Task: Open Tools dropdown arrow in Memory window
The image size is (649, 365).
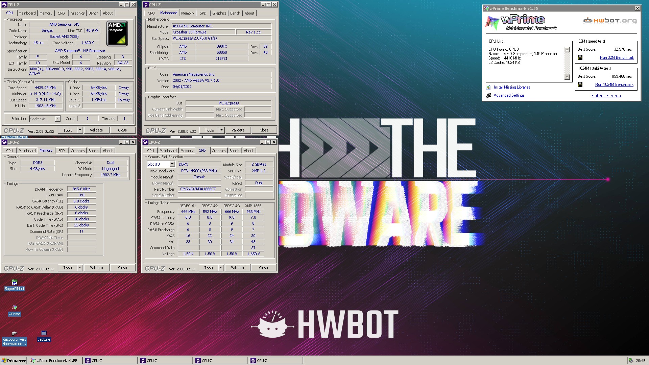Action: pyautogui.click(x=80, y=268)
